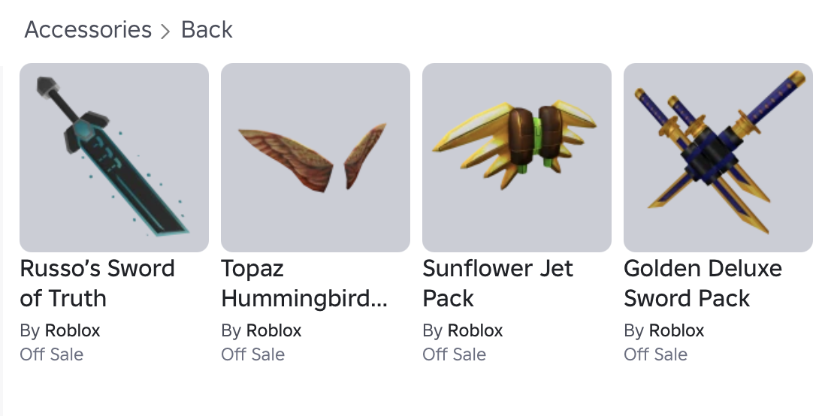828x416 pixels.
Task: Open the Golden Deluxe Sword Pack title
Action: point(703,284)
